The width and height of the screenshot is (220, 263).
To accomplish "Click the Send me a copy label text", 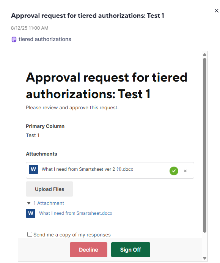I will 72,235.
